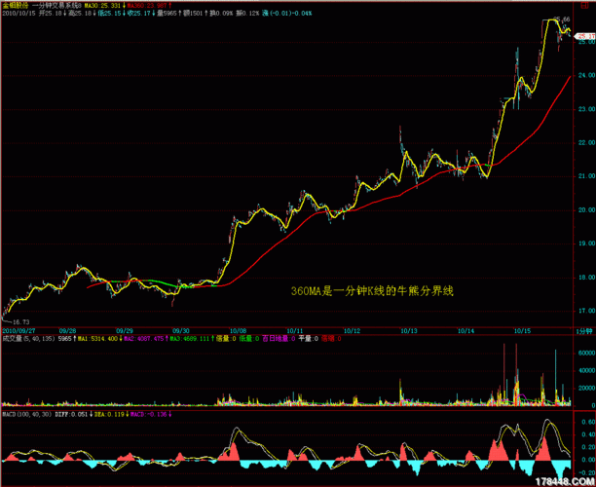Image resolution: width=596 pixels, height=487 pixels.
Task: Click the DIFF:0.051 value label
Action: click(71, 414)
